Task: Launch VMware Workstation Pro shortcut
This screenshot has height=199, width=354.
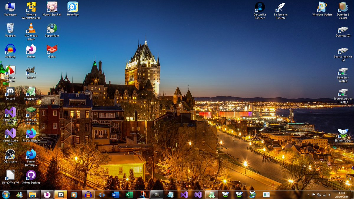Action: point(31,11)
